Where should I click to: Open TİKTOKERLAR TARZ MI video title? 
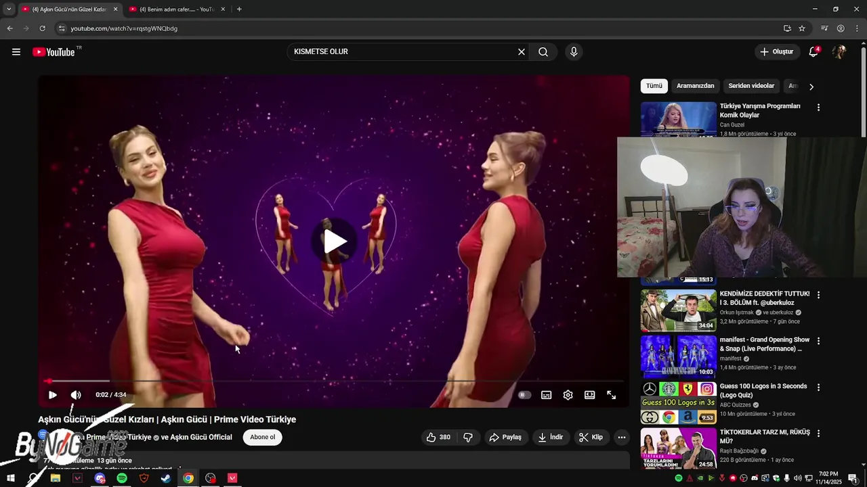(765, 437)
